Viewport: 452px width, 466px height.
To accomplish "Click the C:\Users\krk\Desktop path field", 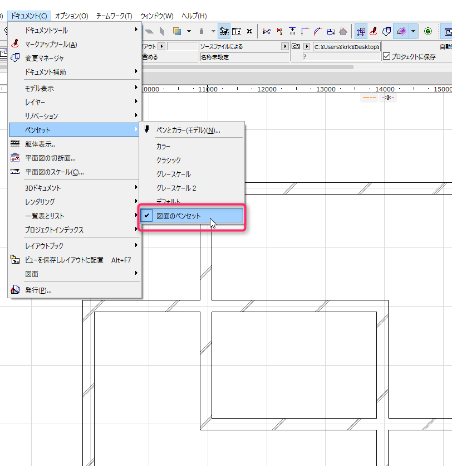I will point(347,47).
